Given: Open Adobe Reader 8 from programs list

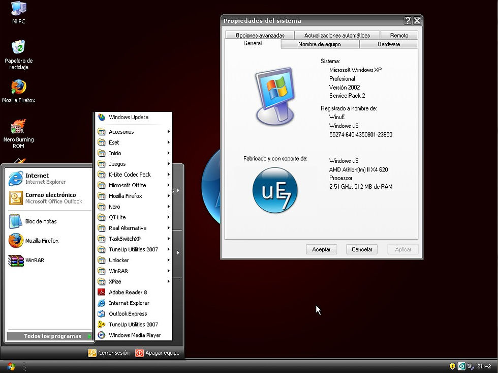Looking at the screenshot, I should pyautogui.click(x=133, y=292).
